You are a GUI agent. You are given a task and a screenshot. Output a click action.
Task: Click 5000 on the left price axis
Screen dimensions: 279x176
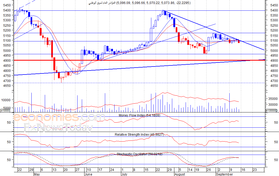[7, 51]
